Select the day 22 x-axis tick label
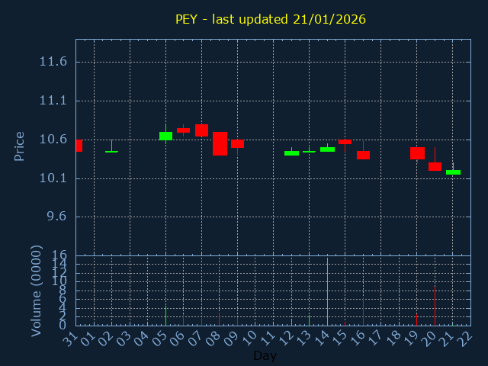Screen dimensions: 488x366 point(464,337)
